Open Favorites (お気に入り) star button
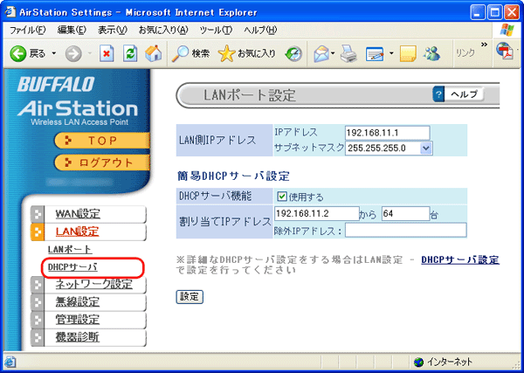 tap(247, 53)
